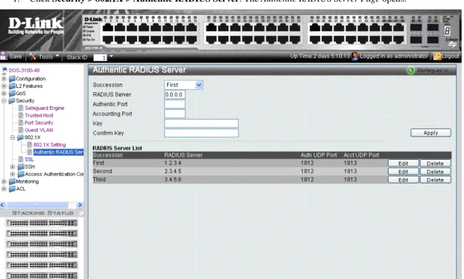Screen dimensions: 464x279
Task: Click the 1.2.3.4 server address cell
Action: coord(173,163)
